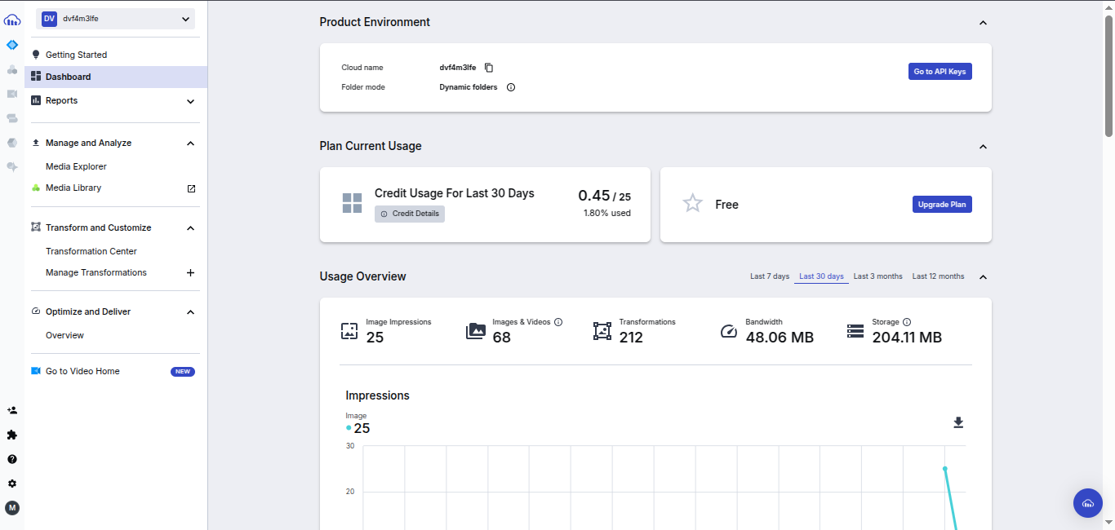The height and width of the screenshot is (530, 1115).
Task: Click the 48.06 MB bandwidth value
Action: click(x=780, y=338)
